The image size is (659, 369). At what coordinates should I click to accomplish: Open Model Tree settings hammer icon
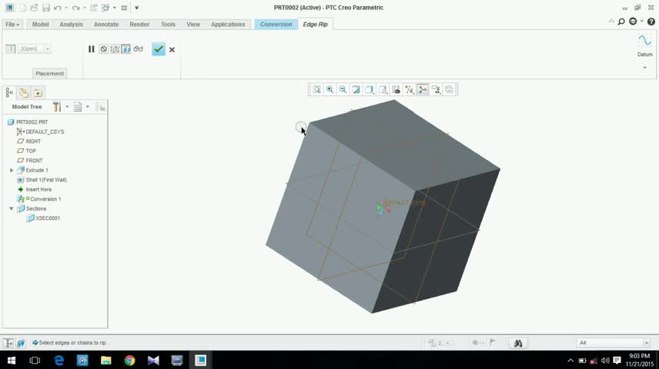(x=57, y=107)
